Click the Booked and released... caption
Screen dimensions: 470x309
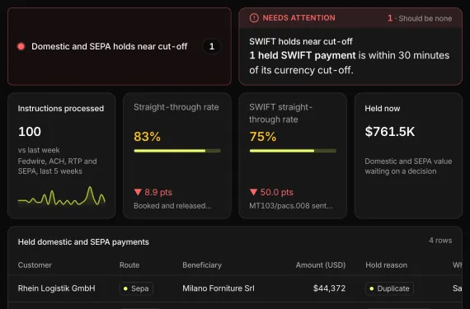click(x=172, y=206)
